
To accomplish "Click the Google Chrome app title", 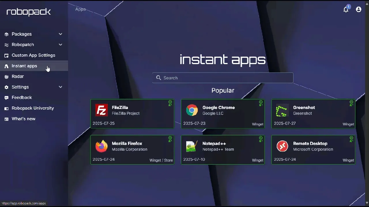I will point(219,108).
